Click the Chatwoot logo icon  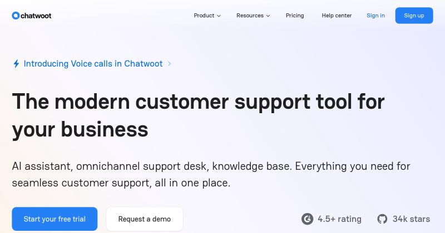[x=16, y=16]
